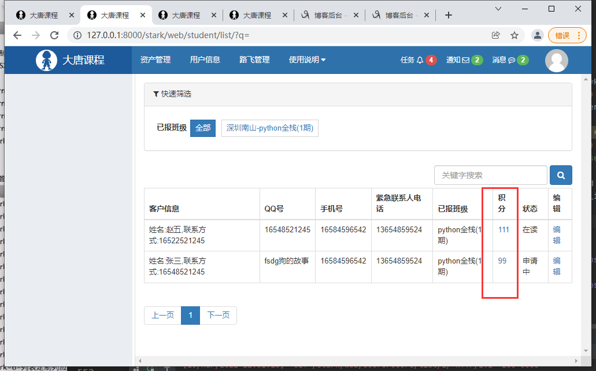Open the 111 points link for 赵五
This screenshot has width=596, height=371.
click(504, 229)
